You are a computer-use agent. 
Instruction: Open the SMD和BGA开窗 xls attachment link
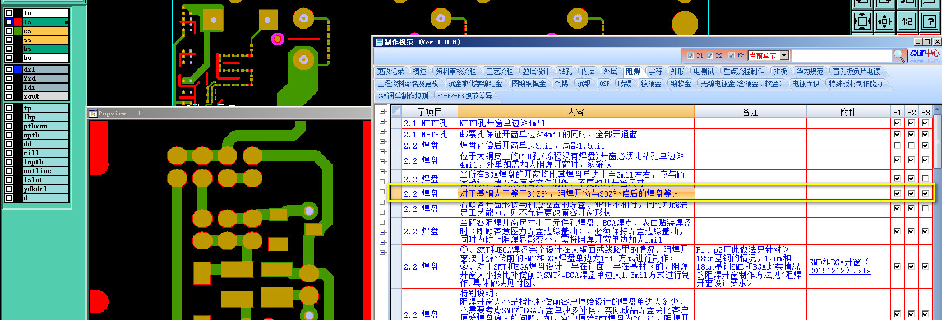point(839,266)
